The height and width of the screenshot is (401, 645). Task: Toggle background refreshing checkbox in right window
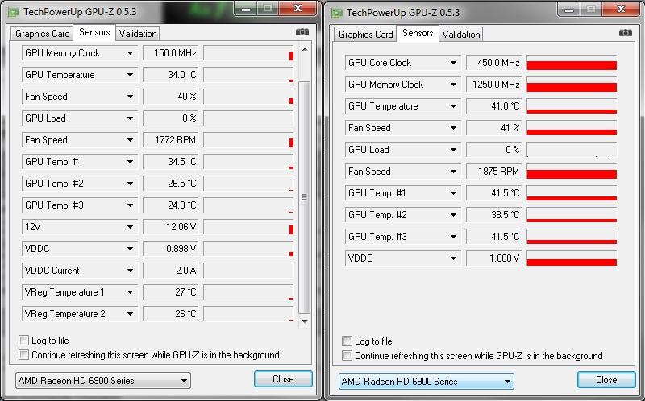point(347,355)
